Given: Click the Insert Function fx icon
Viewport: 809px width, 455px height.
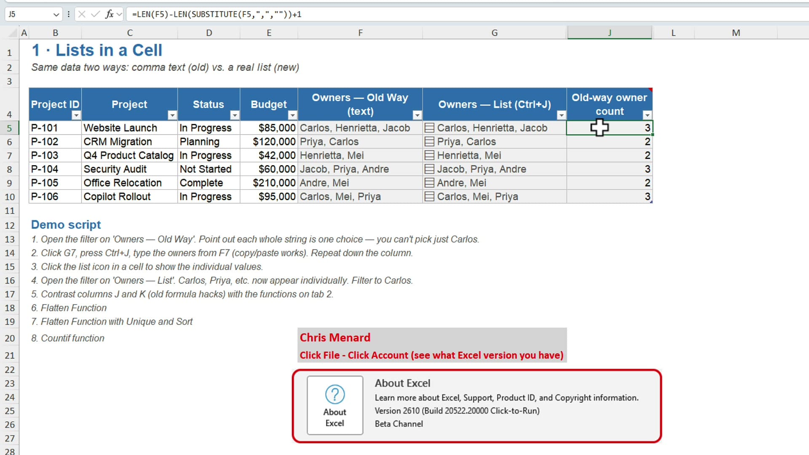Looking at the screenshot, I should (x=109, y=14).
